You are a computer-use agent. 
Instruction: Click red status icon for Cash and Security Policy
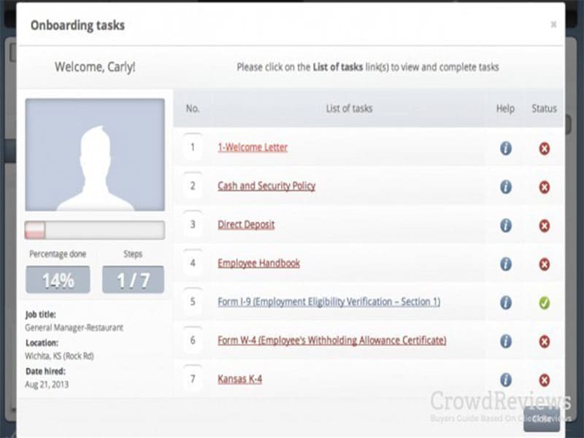tap(544, 187)
